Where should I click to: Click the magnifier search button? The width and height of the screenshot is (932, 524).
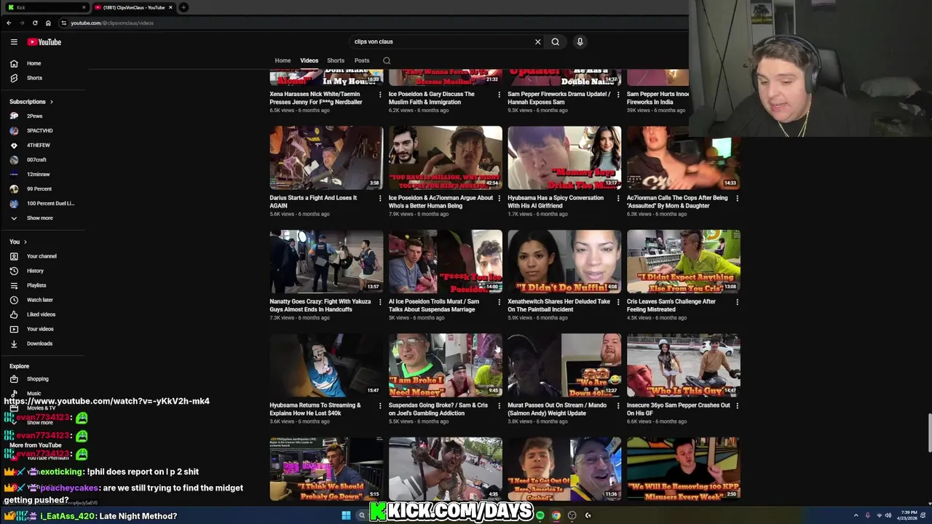pos(556,41)
